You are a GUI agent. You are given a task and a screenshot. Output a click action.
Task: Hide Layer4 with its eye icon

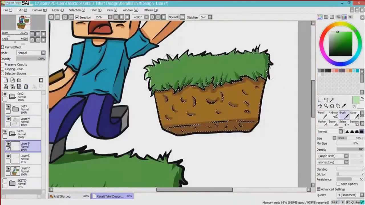[x=8, y=119]
